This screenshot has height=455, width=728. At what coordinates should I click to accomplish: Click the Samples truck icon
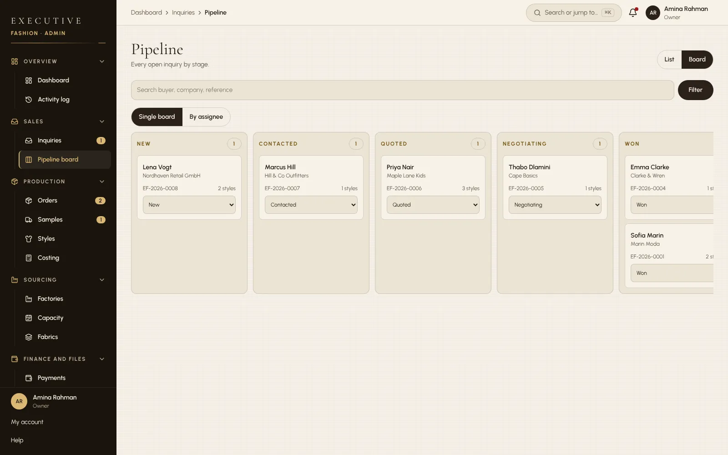coord(29,220)
